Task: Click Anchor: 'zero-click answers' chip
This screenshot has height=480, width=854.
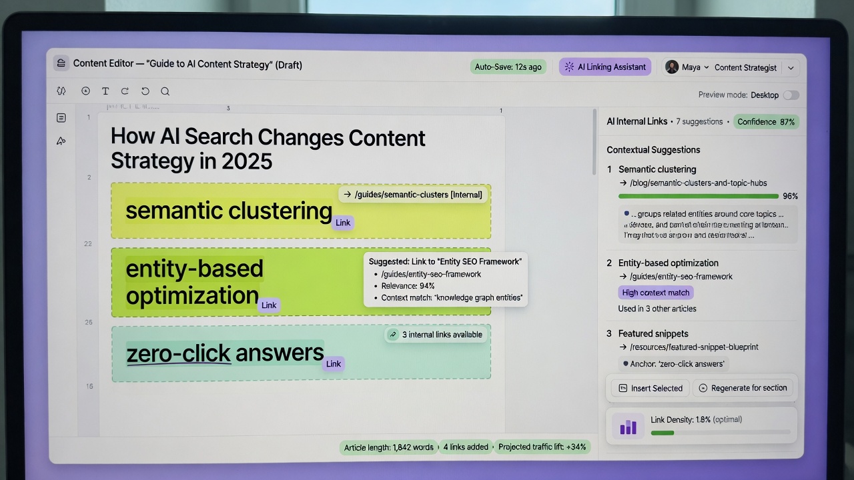Action: (x=673, y=364)
